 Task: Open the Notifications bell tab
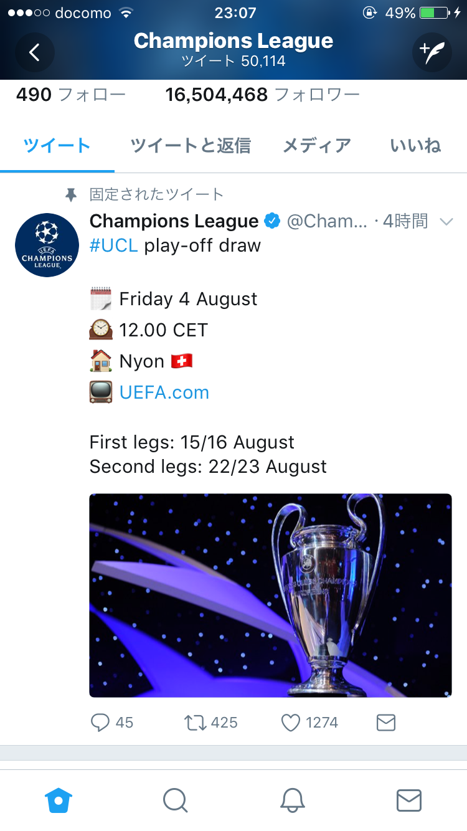[292, 800]
